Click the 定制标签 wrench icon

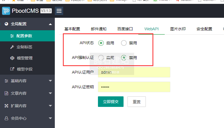pos(12,47)
